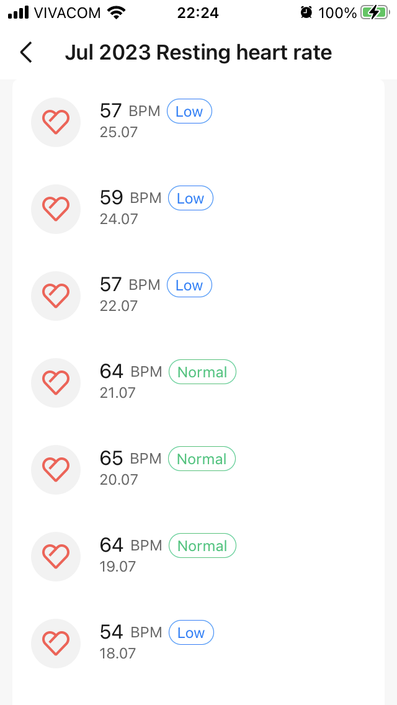Tap the battery indicator in status bar
Screen dimensions: 397x705
374,12
